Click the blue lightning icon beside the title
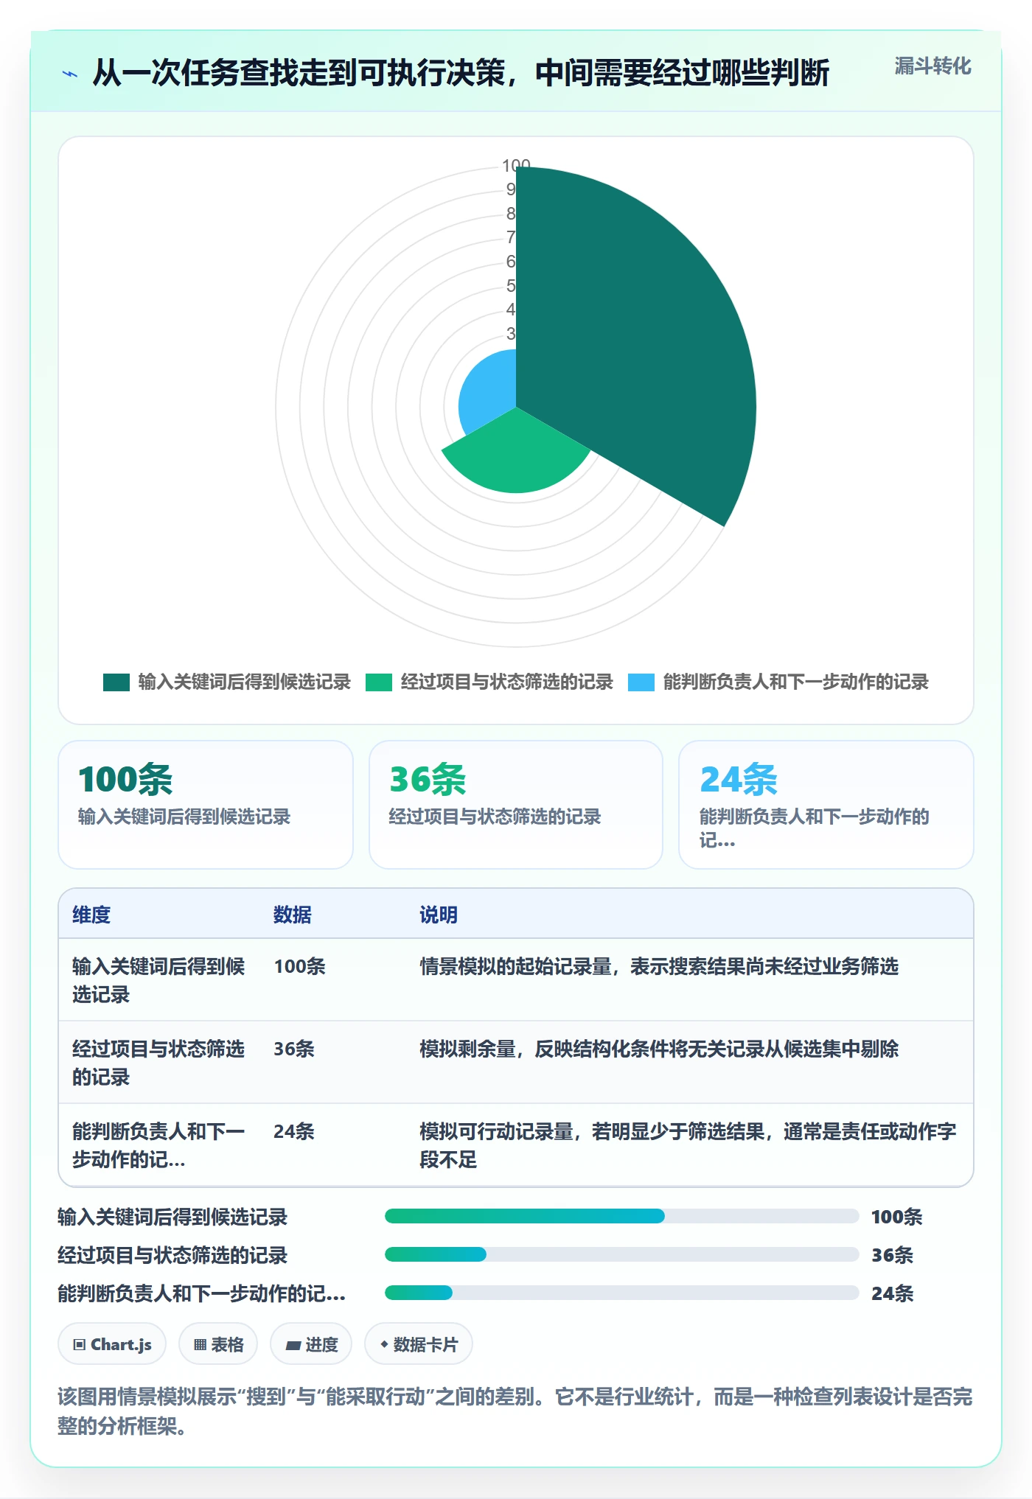This screenshot has width=1032, height=1499. 69,74
